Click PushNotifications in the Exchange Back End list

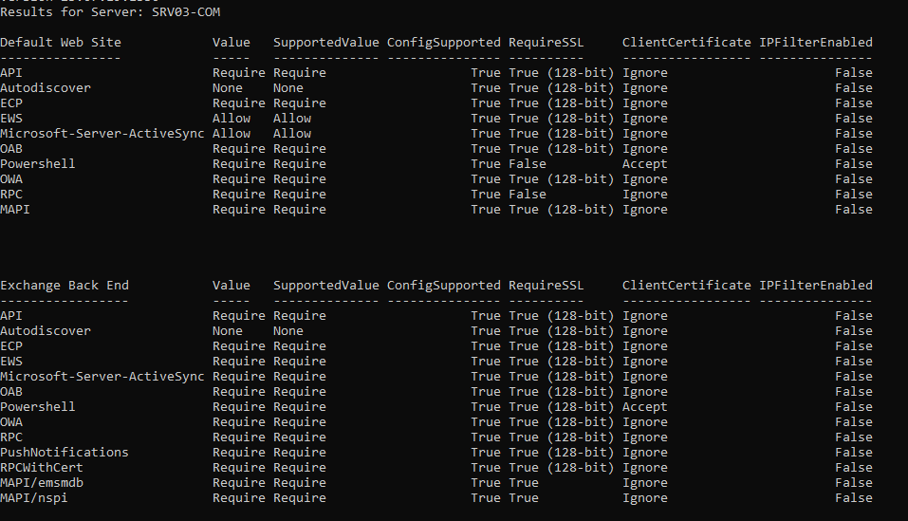coord(65,452)
